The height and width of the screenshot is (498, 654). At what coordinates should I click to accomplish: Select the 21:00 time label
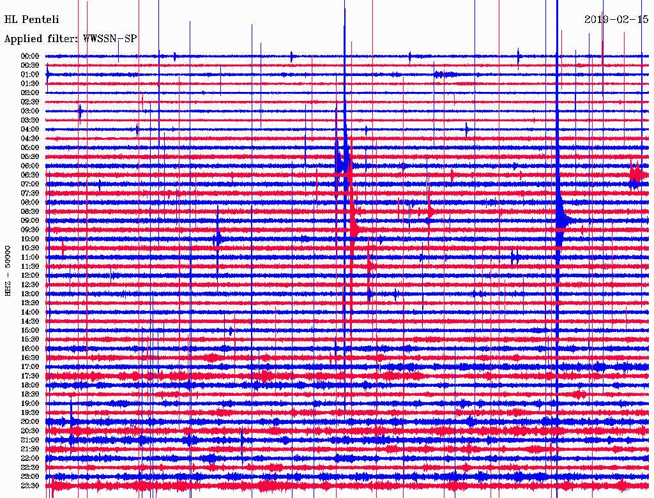pyautogui.click(x=30, y=440)
